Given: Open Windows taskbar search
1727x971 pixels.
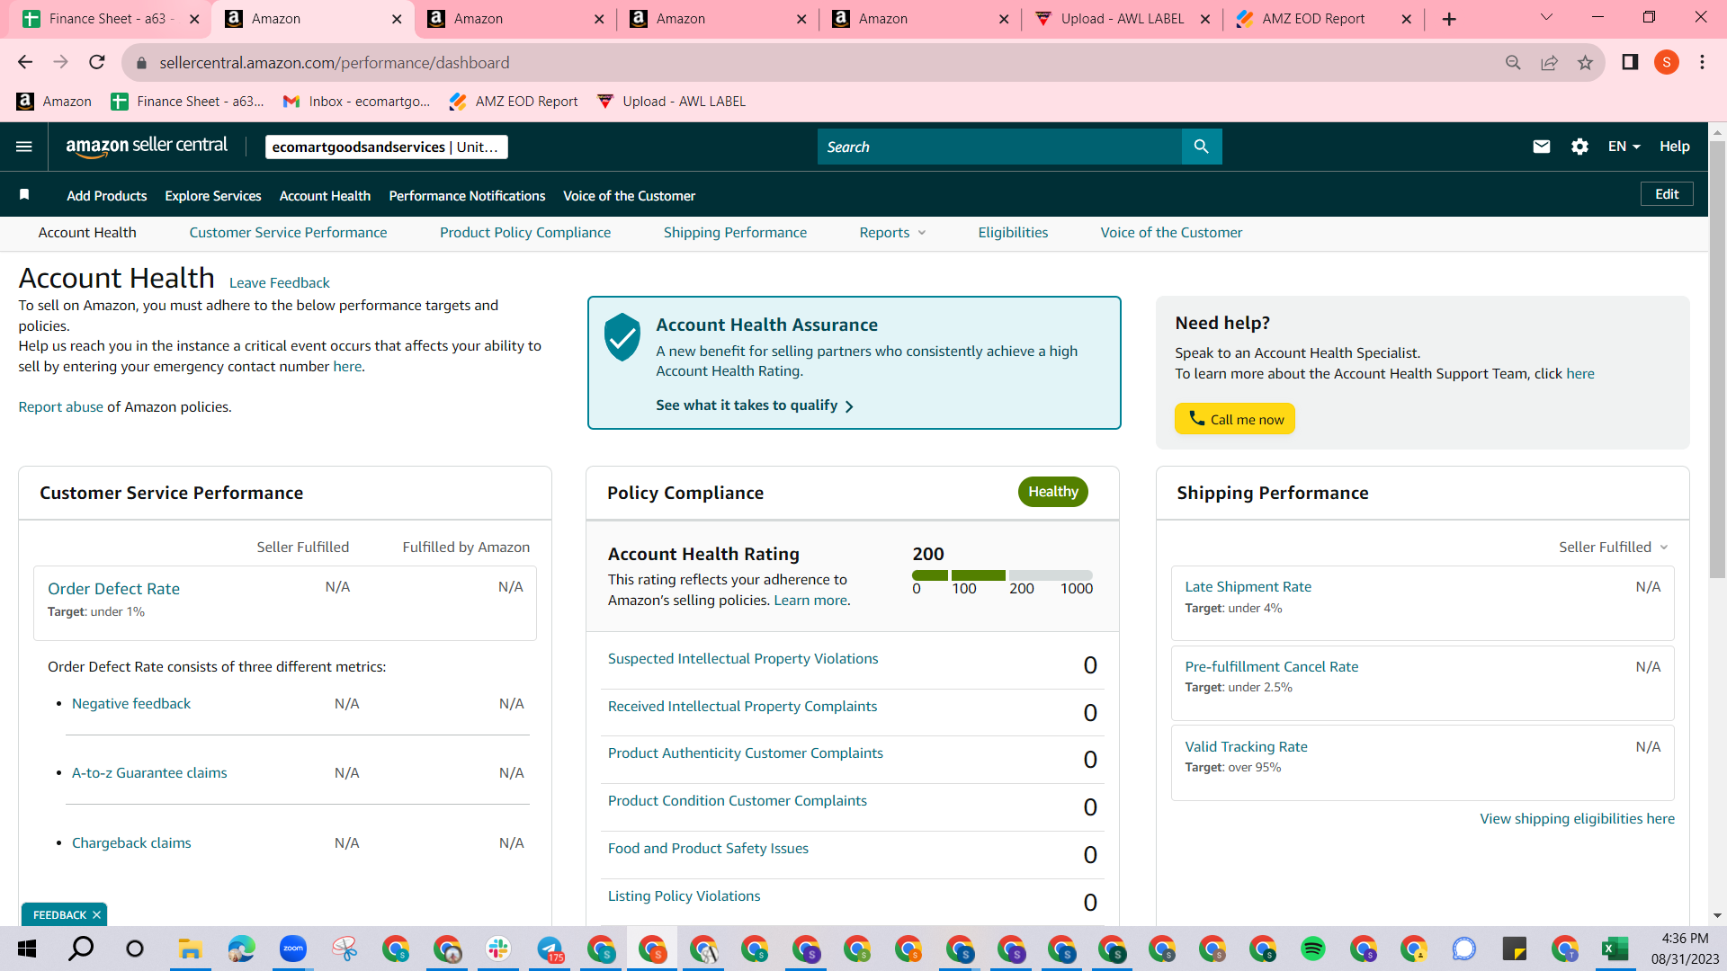Looking at the screenshot, I should pos(81,949).
